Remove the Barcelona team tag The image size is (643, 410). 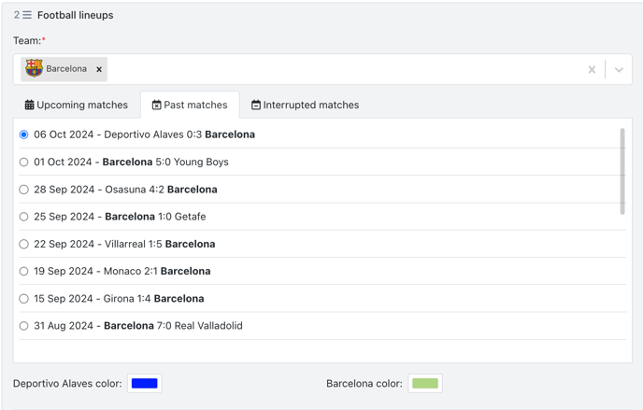click(x=99, y=69)
